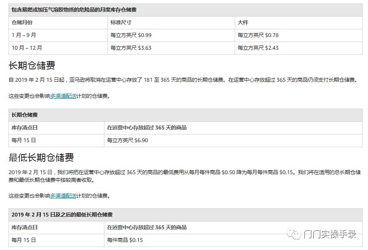The height and width of the screenshot is (250, 368).
Task: Select 每月 15 日 beside $6.90
Action: 24,140
